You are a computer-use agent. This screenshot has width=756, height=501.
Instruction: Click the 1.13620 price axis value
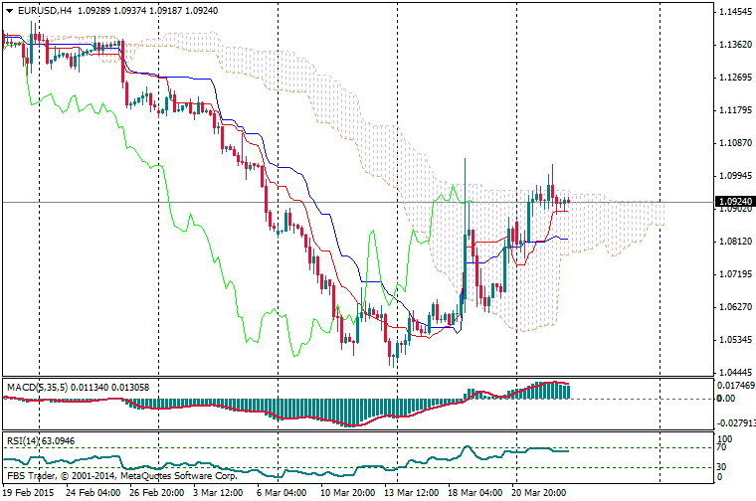pyautogui.click(x=734, y=45)
